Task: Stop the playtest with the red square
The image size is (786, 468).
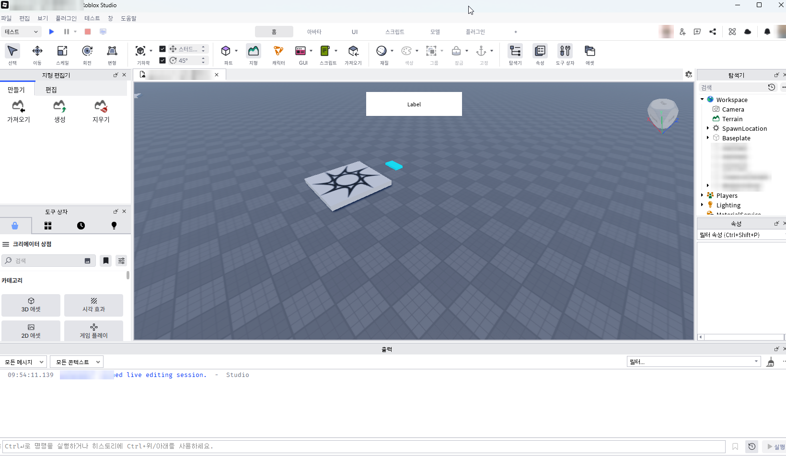Action: coord(88,32)
